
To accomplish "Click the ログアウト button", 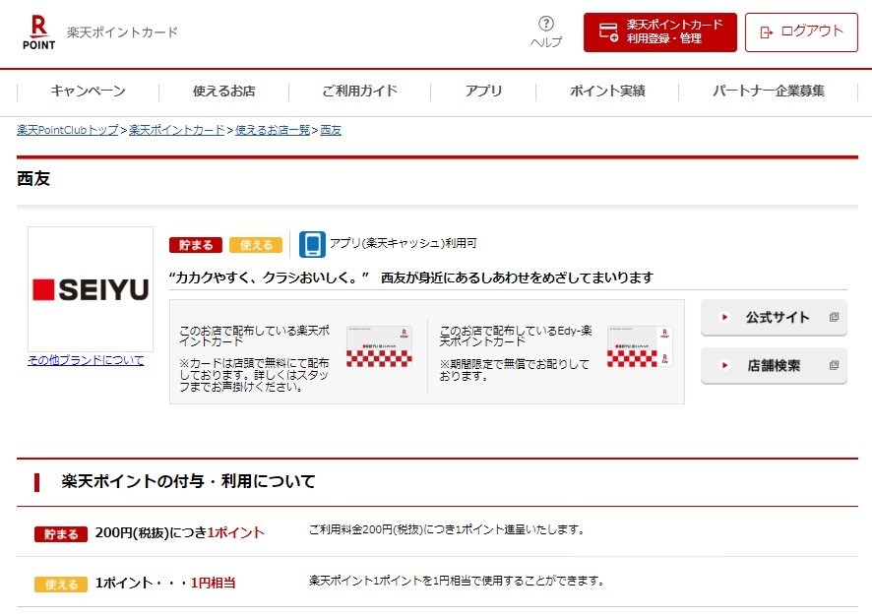I will pos(801,32).
